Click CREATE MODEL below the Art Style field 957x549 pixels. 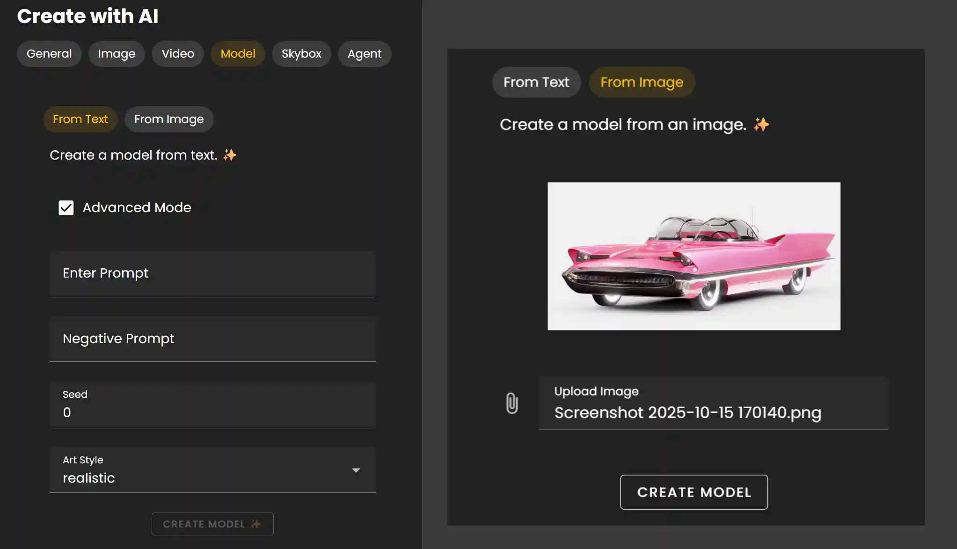coord(212,524)
